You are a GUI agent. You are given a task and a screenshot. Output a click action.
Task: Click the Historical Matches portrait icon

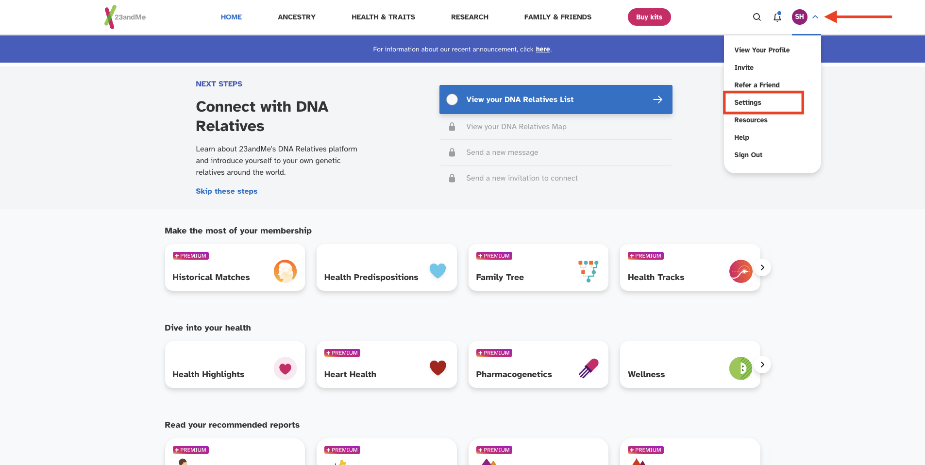(x=285, y=271)
